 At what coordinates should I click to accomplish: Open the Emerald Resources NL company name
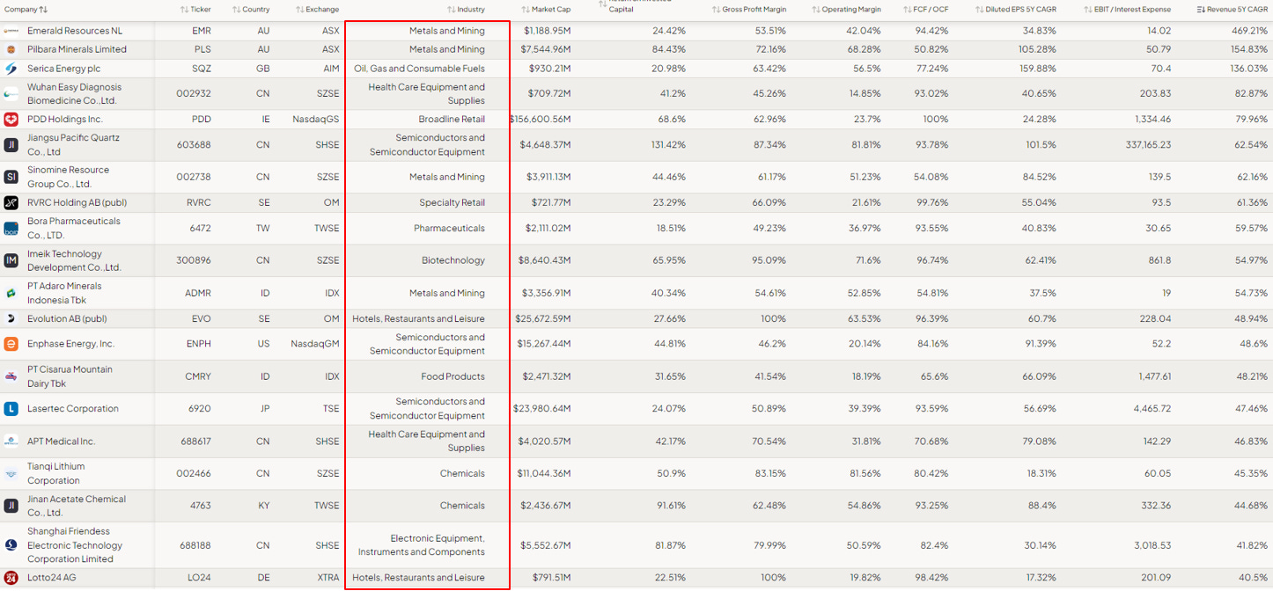tap(75, 31)
